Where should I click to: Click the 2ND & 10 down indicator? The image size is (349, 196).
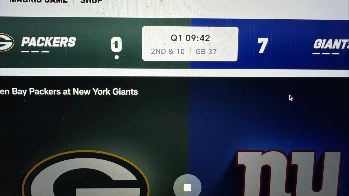(168, 51)
